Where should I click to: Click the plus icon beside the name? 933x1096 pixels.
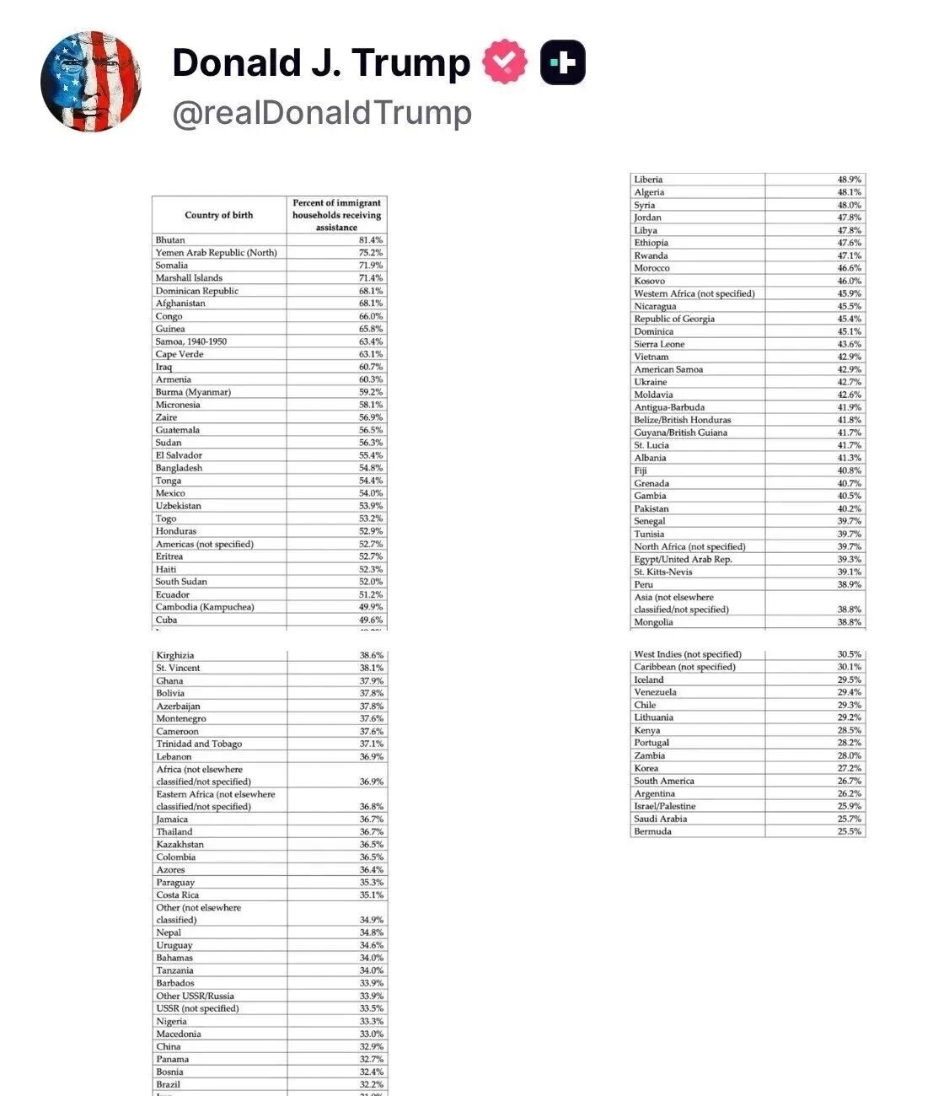point(562,62)
